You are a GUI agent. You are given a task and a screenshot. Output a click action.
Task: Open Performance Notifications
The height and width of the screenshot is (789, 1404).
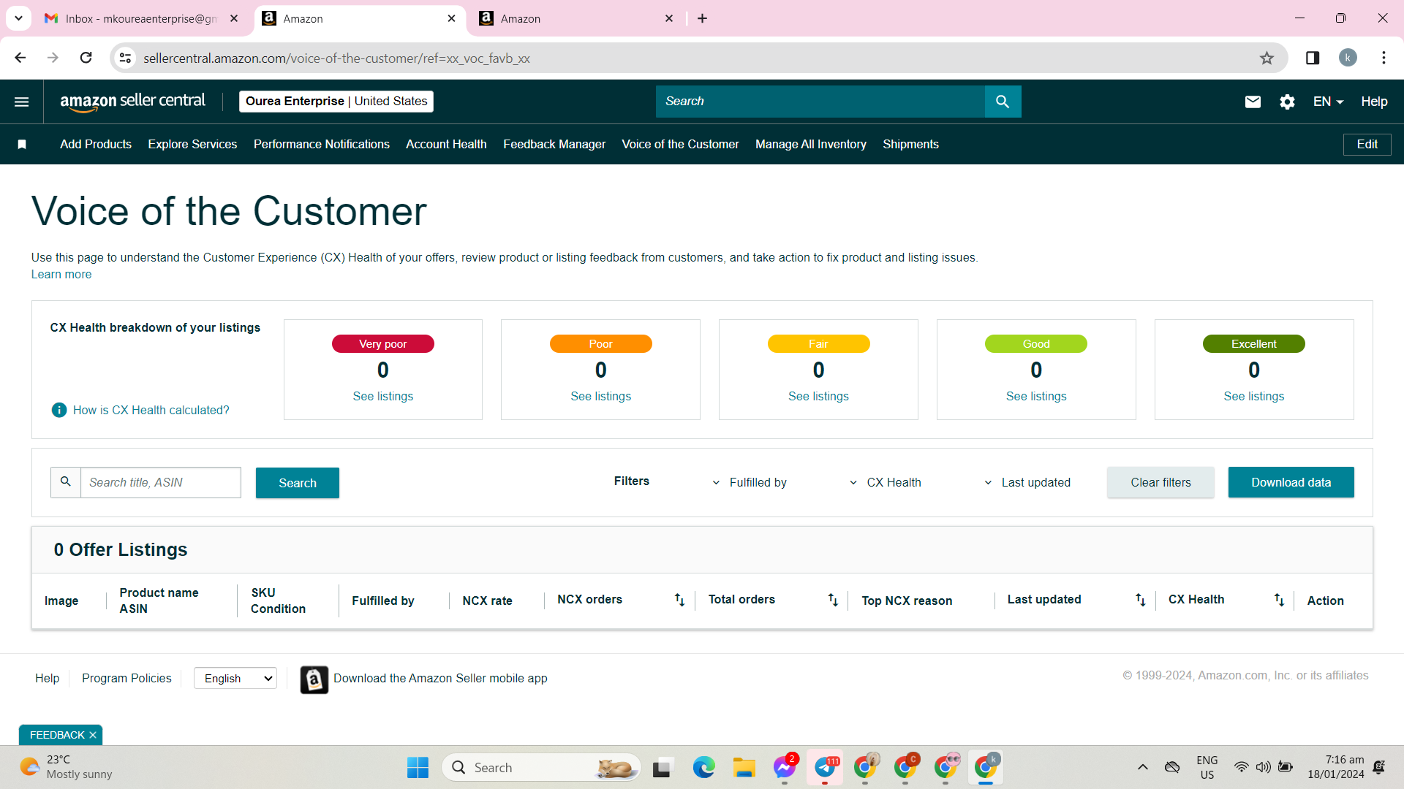[322, 145]
